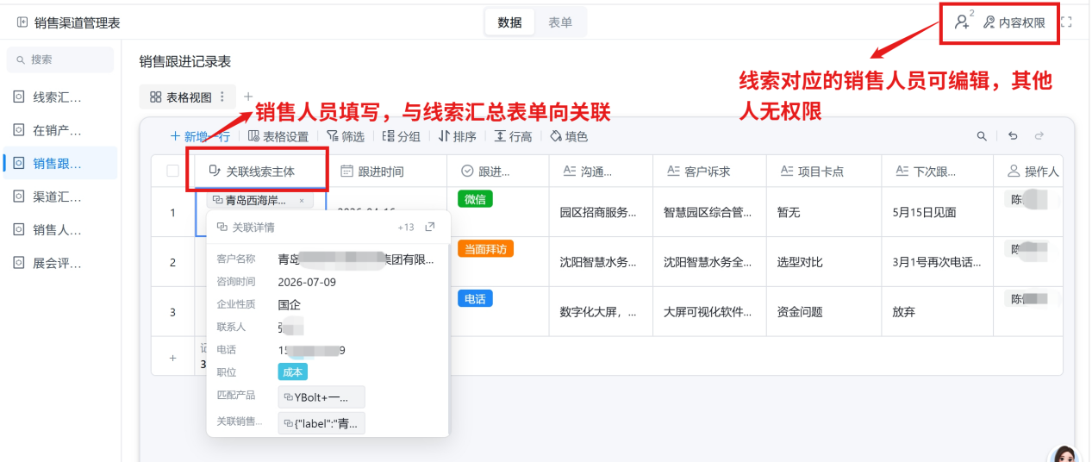Image resolution: width=1092 pixels, height=462 pixels.
Task: Focus the 搜索 input in sidebar
Action: (60, 59)
